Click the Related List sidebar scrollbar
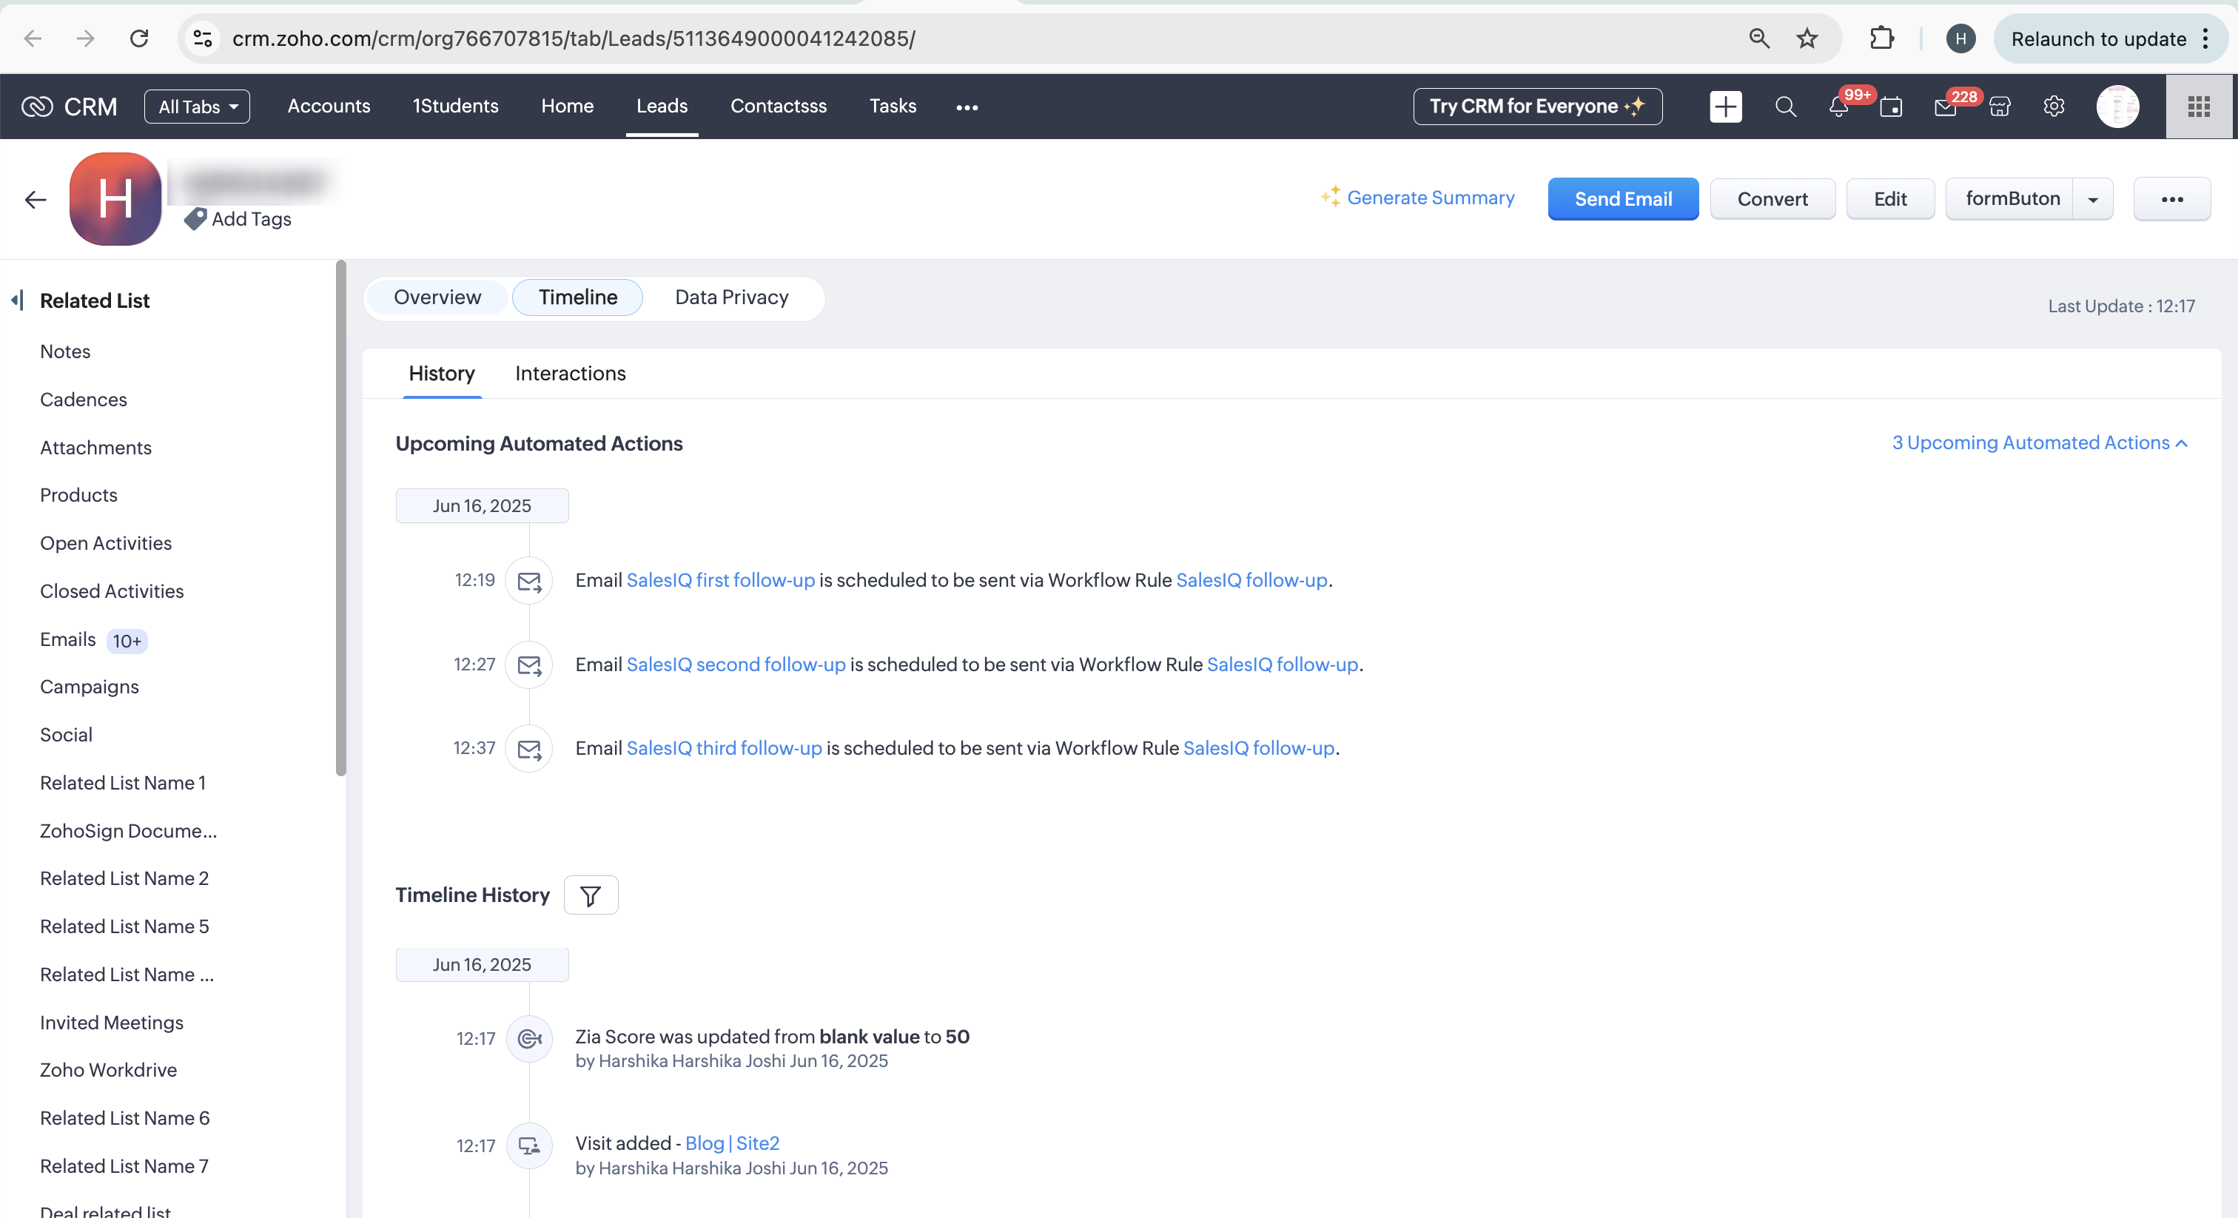2238x1218 pixels. [x=340, y=518]
